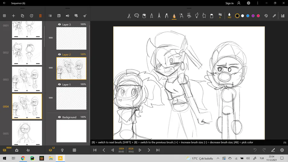
Task: Select the scissors cut tool
Action: coord(129,16)
